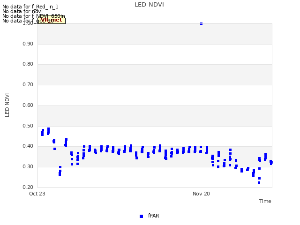
Task: Click the Oct 23 x-axis label
Action: (x=37, y=194)
